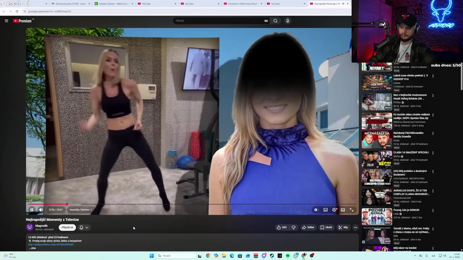Open the CLASH 16 SMAŽENÝ SPECIÁL thumbnail

point(377,159)
